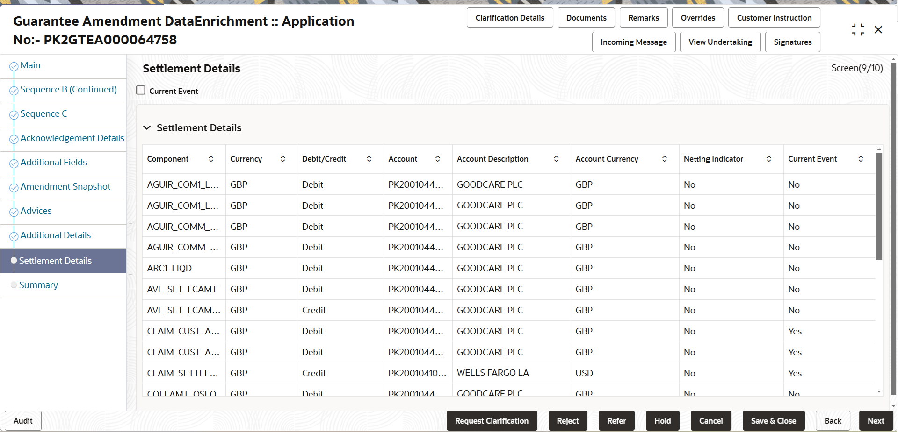Open the Documents panel
The width and height of the screenshot is (898, 432).
[587, 18]
